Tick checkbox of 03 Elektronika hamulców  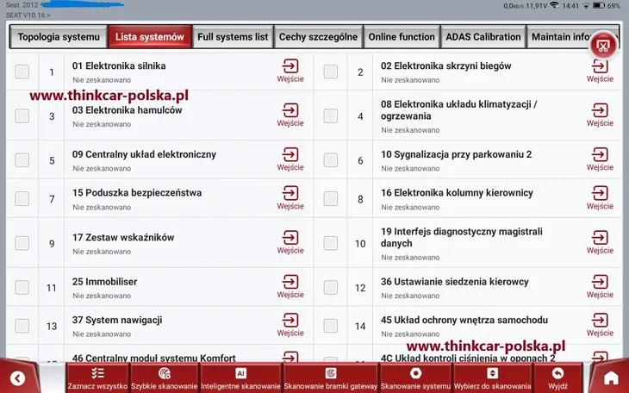pyautogui.click(x=22, y=116)
